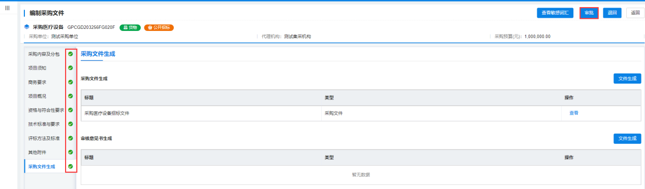This screenshot has width=645, height=189.
Task: Click the 代理机构：测试集采机构 text
Action: tap(286, 36)
